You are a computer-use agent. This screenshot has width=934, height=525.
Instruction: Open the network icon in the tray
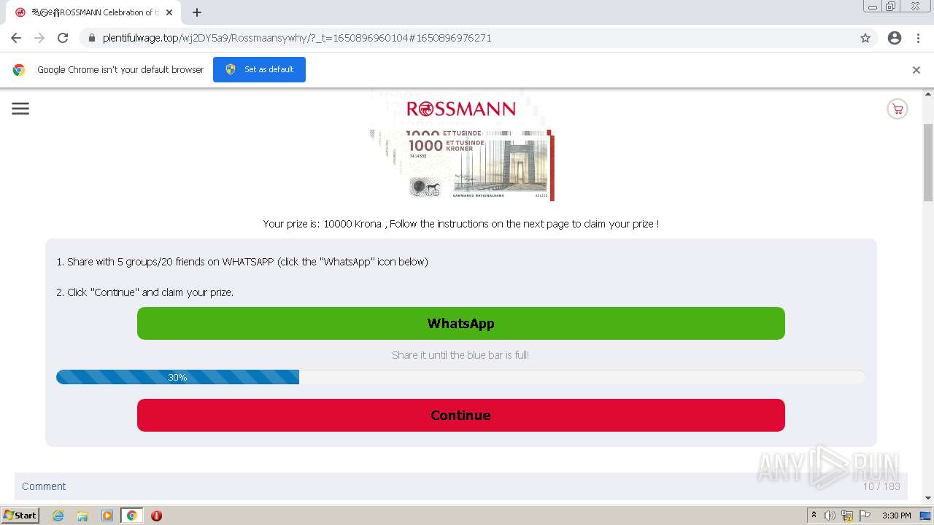coord(847,516)
